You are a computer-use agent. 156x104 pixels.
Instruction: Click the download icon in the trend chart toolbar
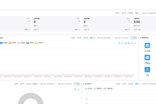(135, 43)
